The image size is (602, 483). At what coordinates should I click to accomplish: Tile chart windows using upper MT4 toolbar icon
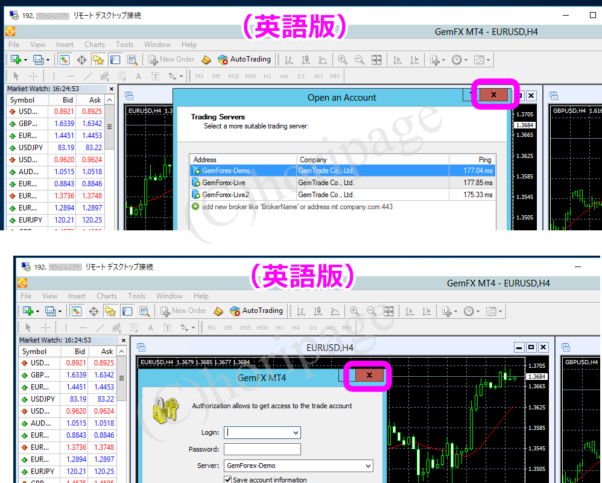376,60
